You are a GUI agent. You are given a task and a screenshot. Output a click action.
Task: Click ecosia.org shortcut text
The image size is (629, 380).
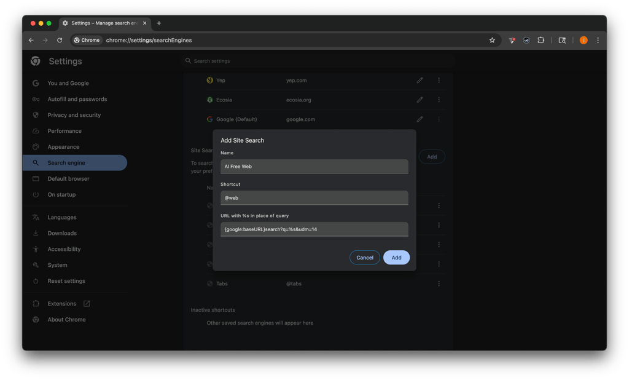299,100
